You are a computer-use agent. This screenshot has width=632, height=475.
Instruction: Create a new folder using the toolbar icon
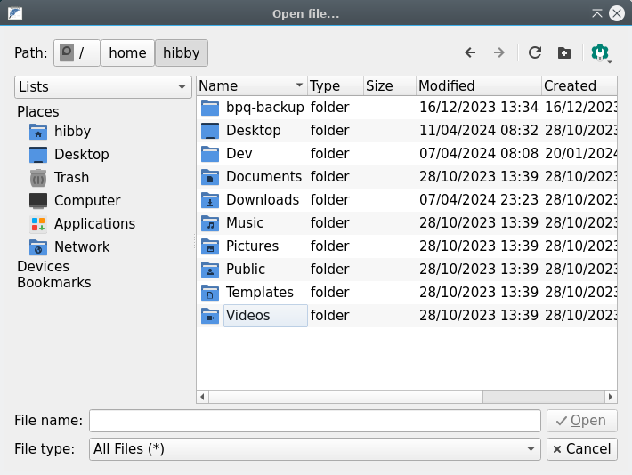point(564,52)
